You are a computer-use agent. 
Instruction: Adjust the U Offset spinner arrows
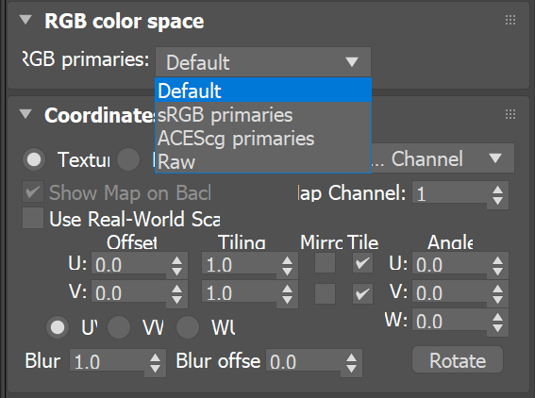click(x=176, y=266)
